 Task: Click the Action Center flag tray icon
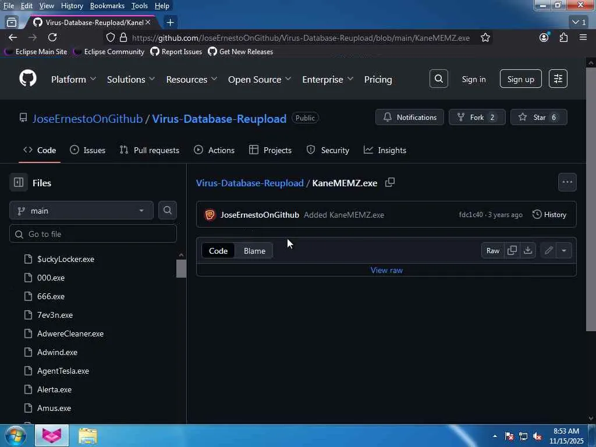pyautogui.click(x=509, y=437)
